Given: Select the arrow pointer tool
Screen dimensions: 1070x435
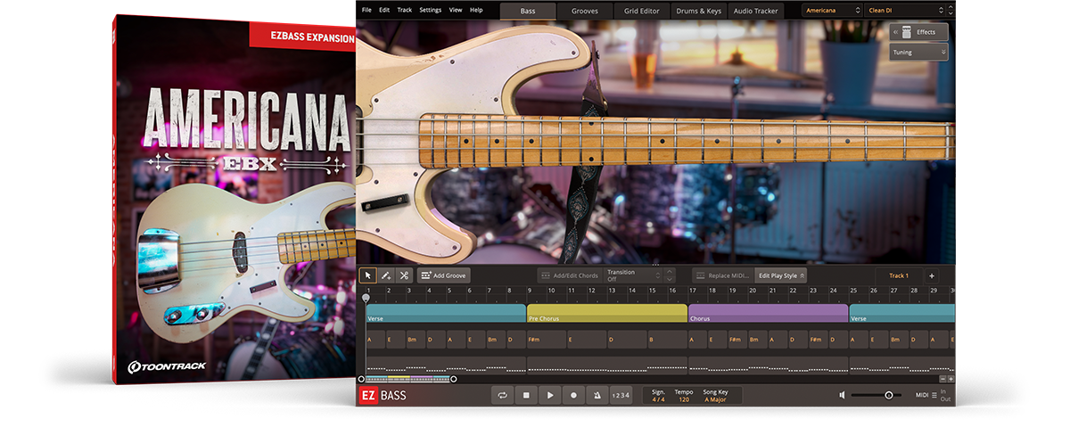Looking at the screenshot, I should click(x=366, y=275).
